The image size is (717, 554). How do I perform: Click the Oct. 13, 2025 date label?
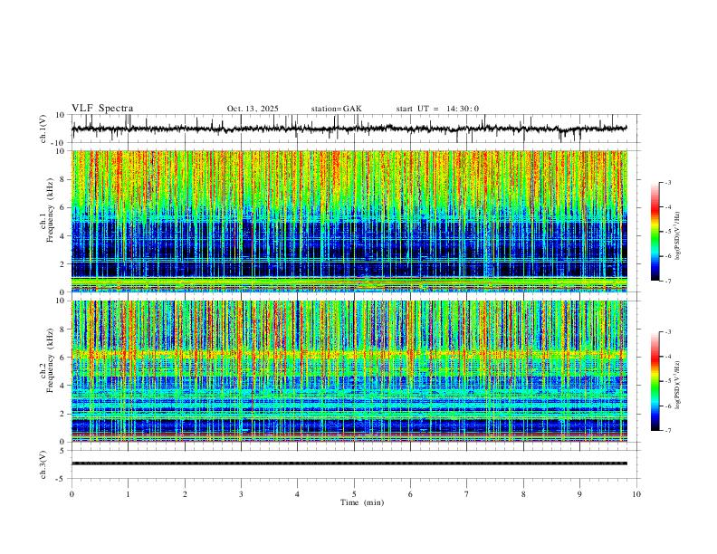253,109
